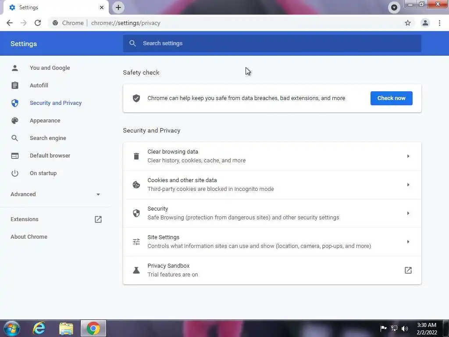This screenshot has width=449, height=337.
Task: Close the Settings tab
Action: tap(102, 7)
